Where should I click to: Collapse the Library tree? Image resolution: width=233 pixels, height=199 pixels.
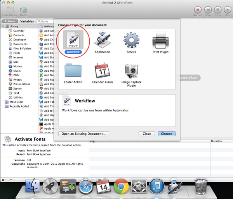3,26
